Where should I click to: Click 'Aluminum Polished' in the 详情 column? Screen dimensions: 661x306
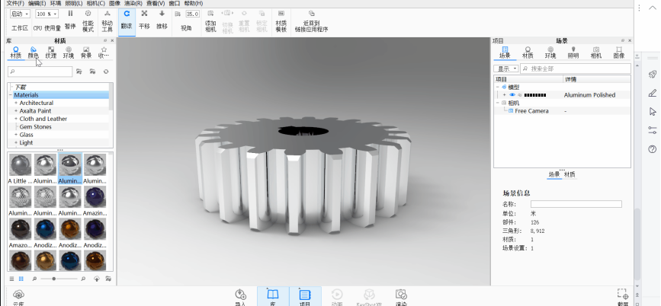(x=589, y=95)
